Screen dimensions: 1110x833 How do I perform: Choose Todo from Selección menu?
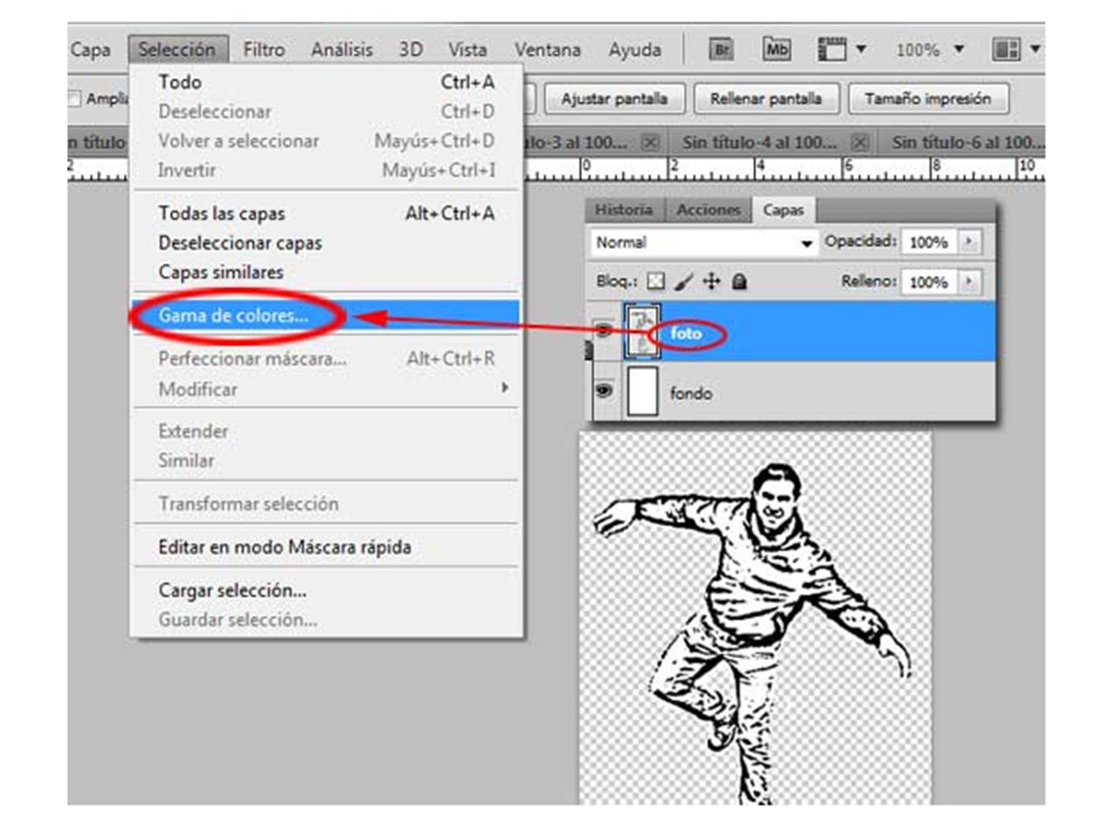click(325, 82)
